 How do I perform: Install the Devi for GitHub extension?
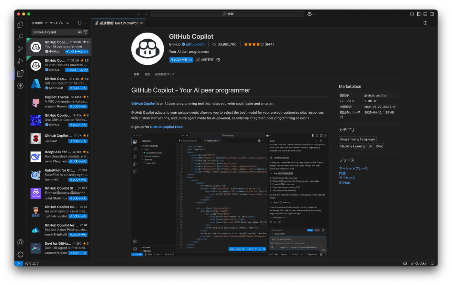[x=78, y=253]
